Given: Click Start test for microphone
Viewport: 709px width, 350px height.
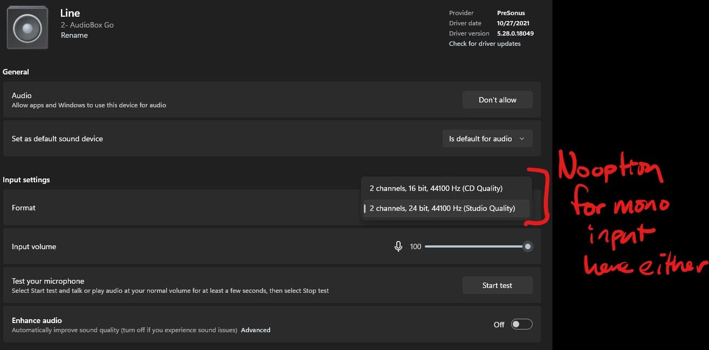Looking at the screenshot, I should (x=498, y=285).
